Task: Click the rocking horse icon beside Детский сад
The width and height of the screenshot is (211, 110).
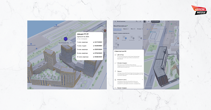Action: 115,55
